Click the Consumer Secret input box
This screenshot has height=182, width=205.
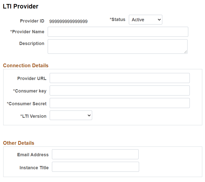(119, 103)
